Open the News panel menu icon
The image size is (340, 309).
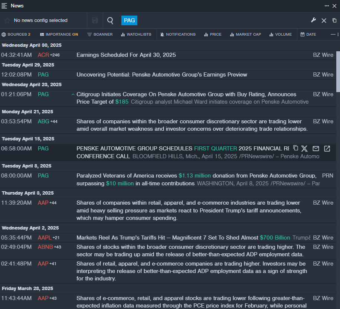pos(4,6)
